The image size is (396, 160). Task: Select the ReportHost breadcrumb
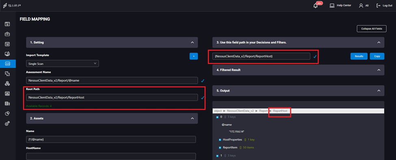point(280,111)
